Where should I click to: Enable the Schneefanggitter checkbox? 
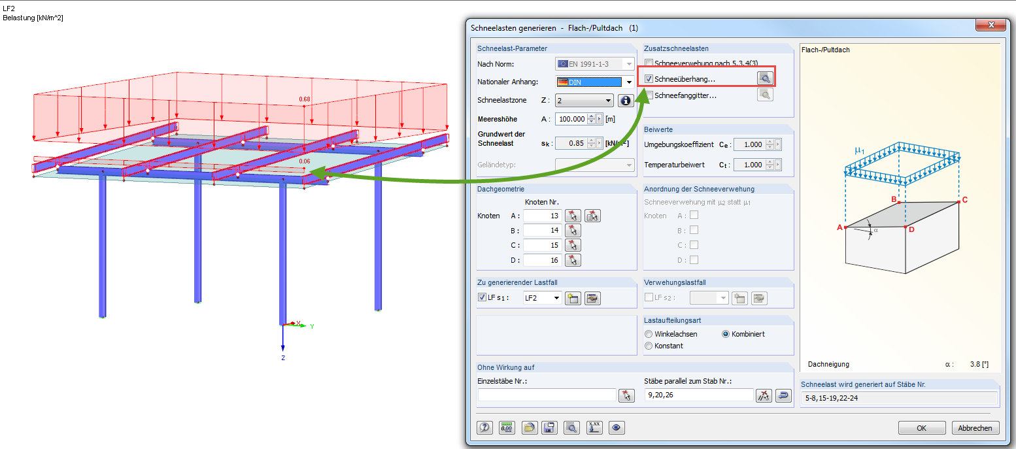click(649, 95)
